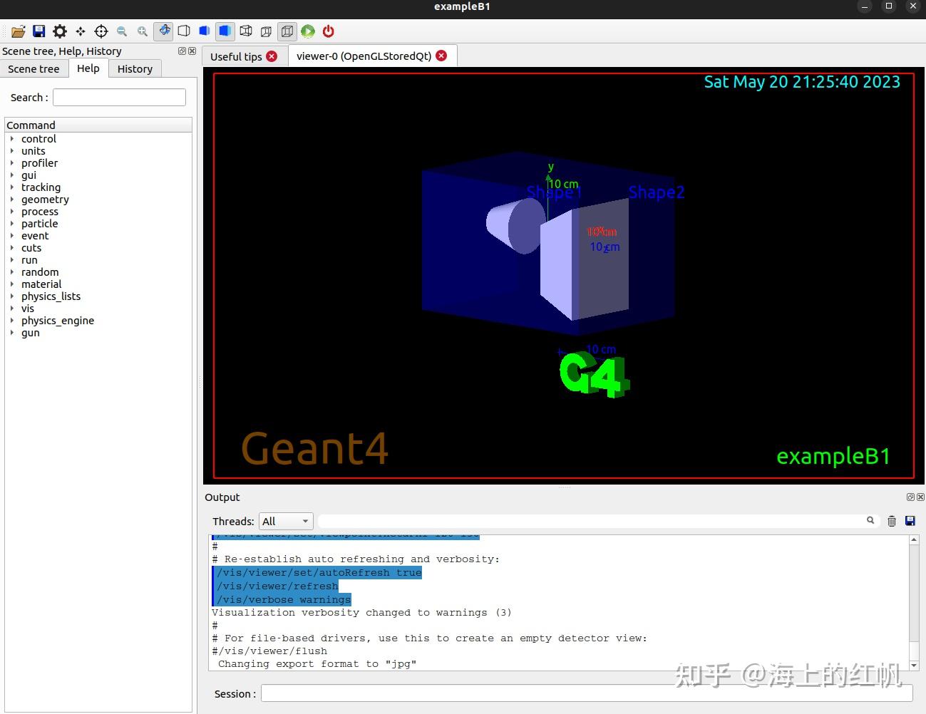
Task: Run beam on with the green play icon
Action: 307,31
